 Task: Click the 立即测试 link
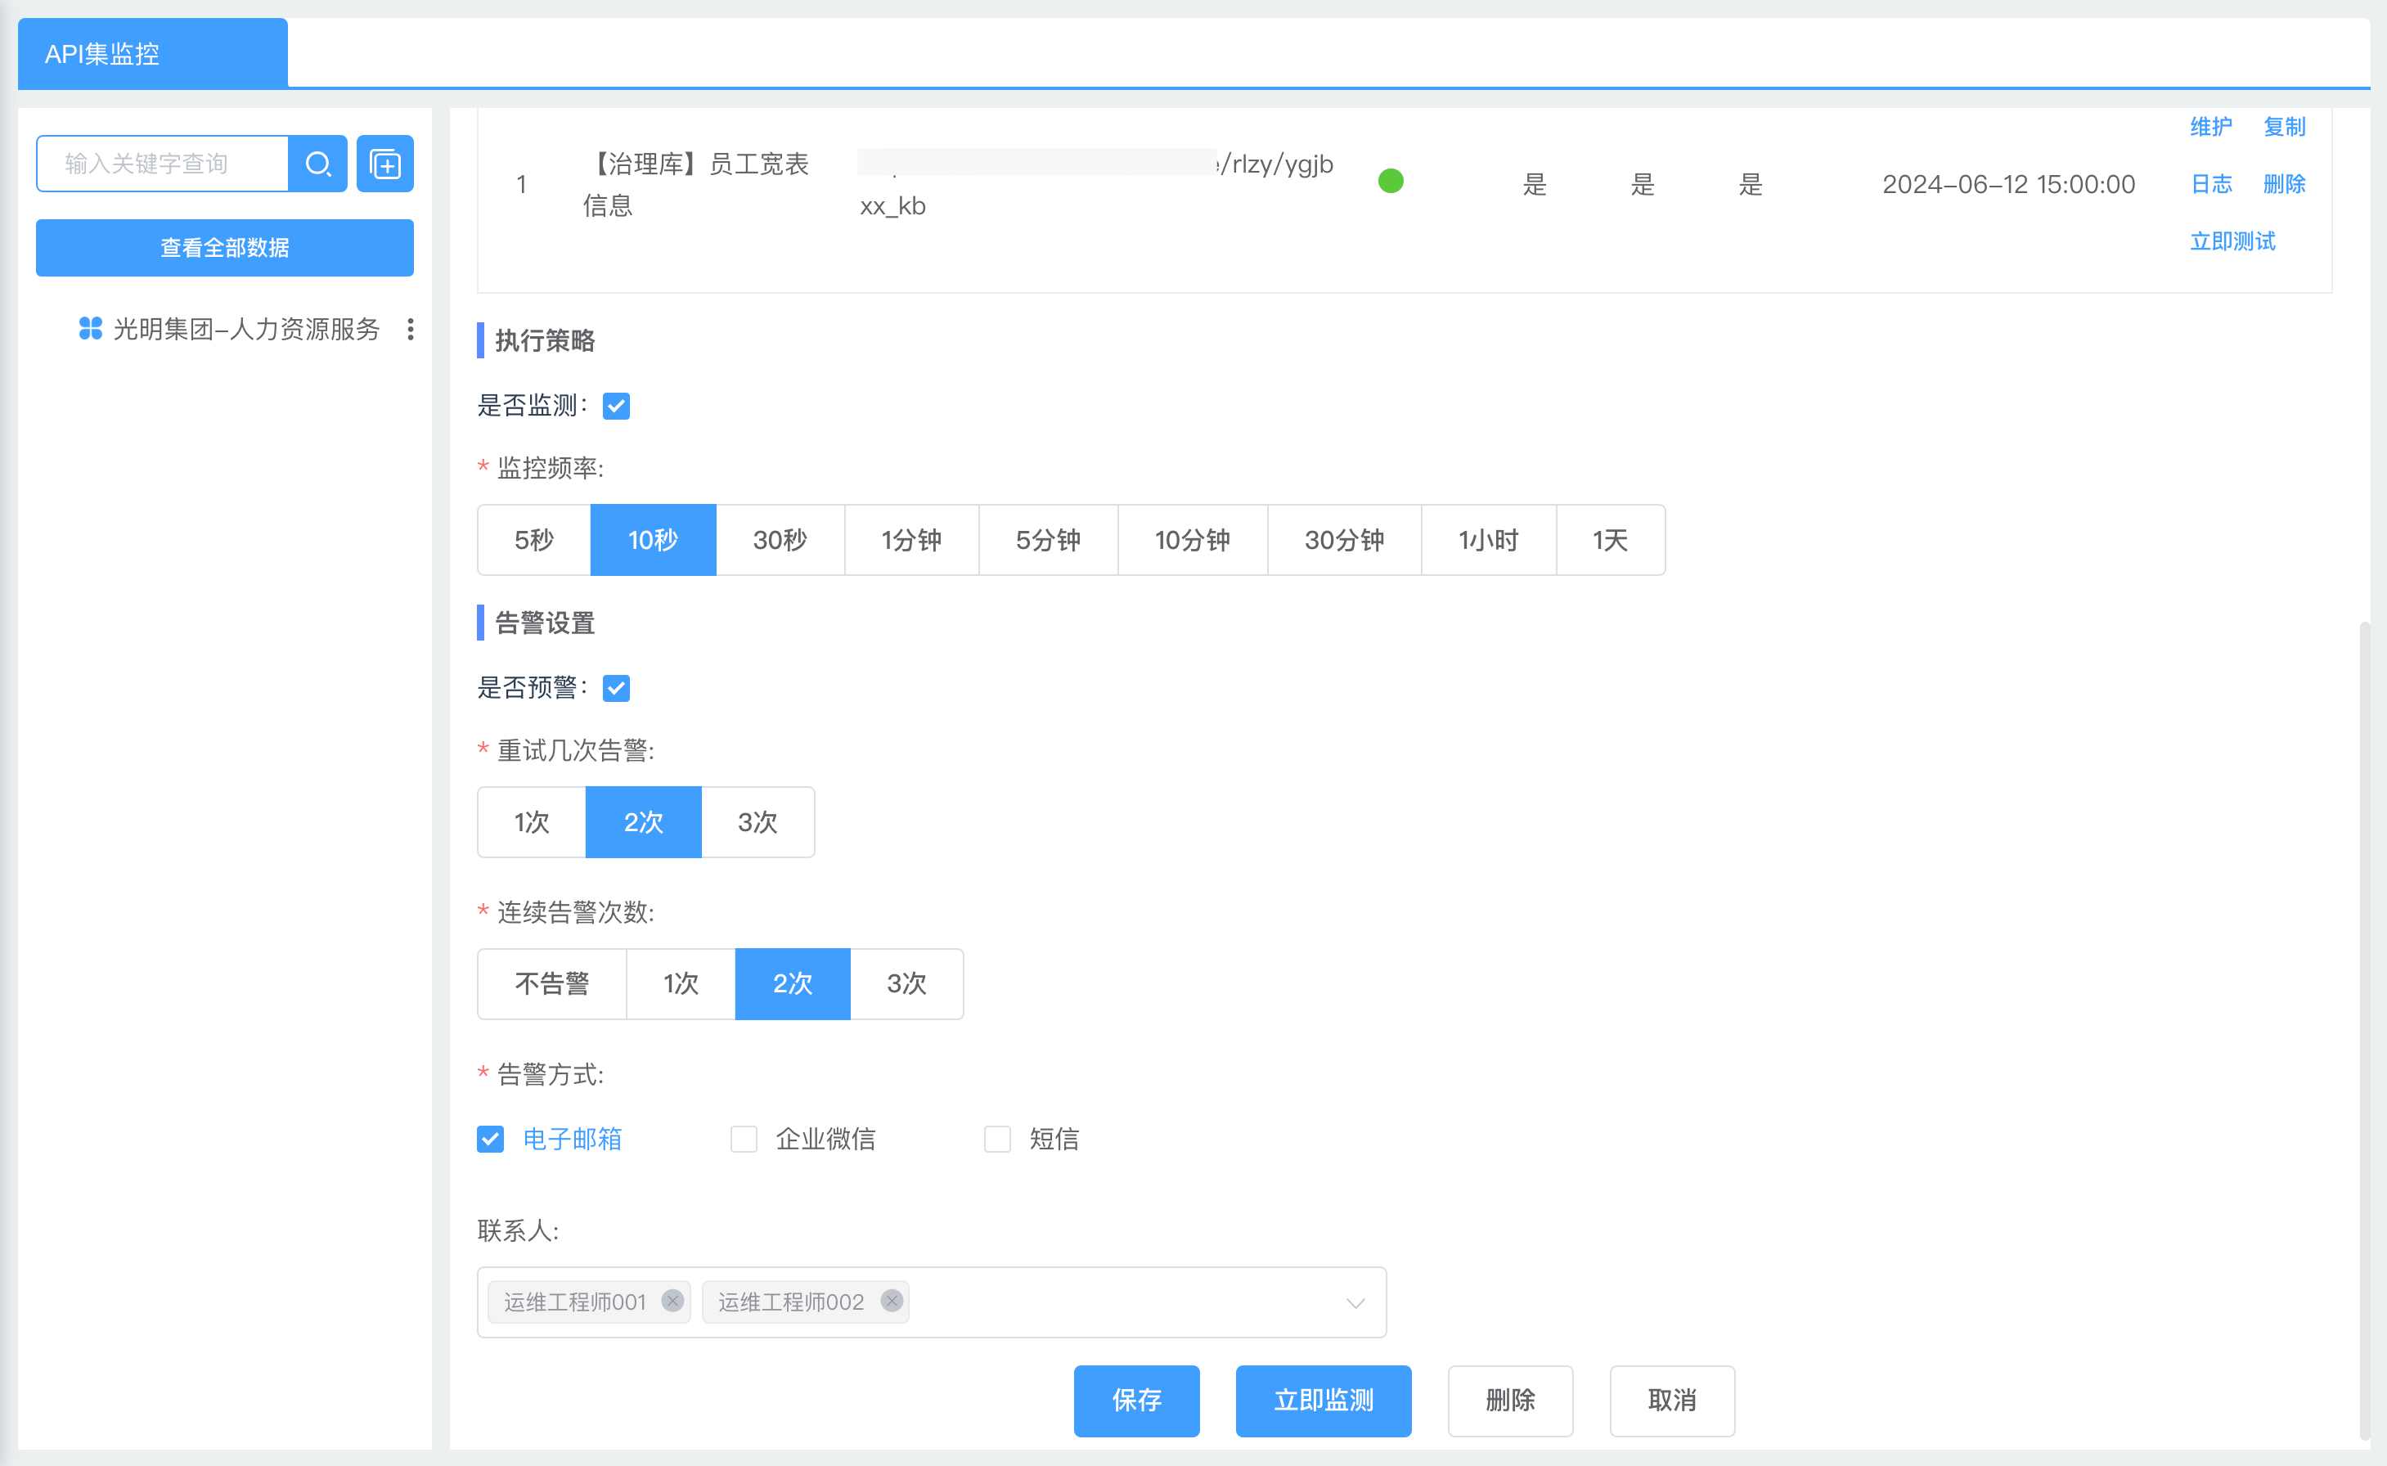pos(2232,241)
